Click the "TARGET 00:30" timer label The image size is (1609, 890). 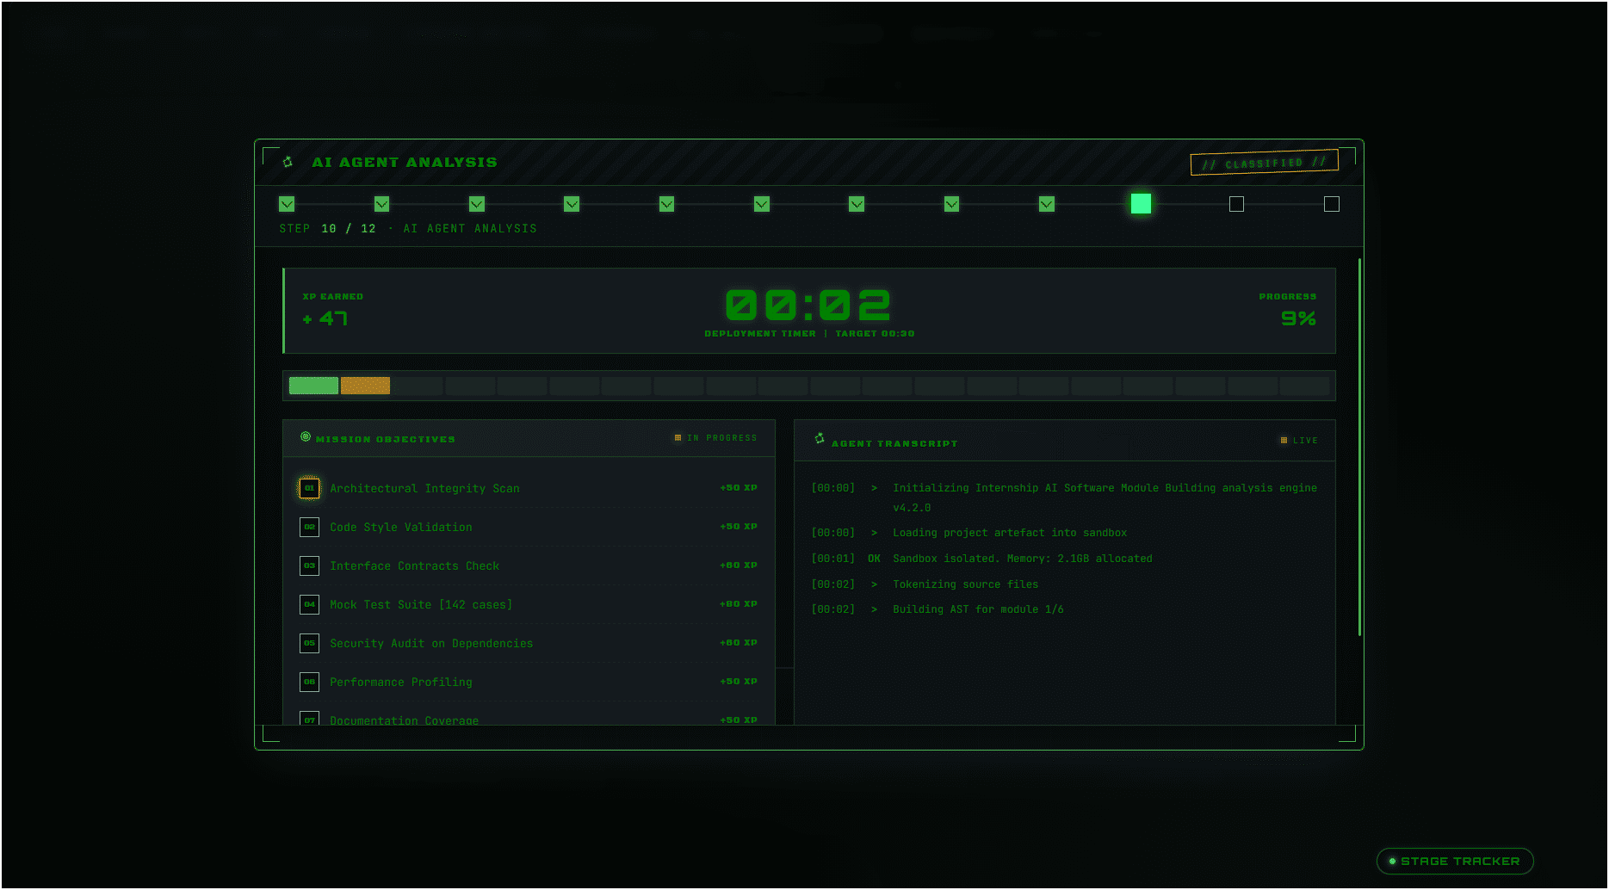click(x=876, y=333)
